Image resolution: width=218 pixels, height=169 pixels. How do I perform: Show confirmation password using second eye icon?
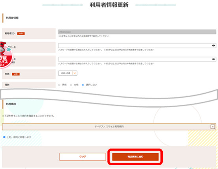point(213,59)
